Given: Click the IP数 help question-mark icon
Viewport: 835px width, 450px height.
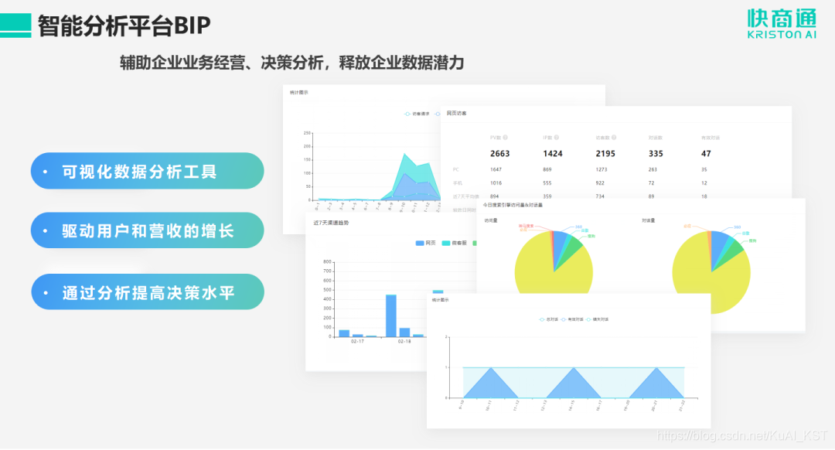Looking at the screenshot, I should coord(557,138).
